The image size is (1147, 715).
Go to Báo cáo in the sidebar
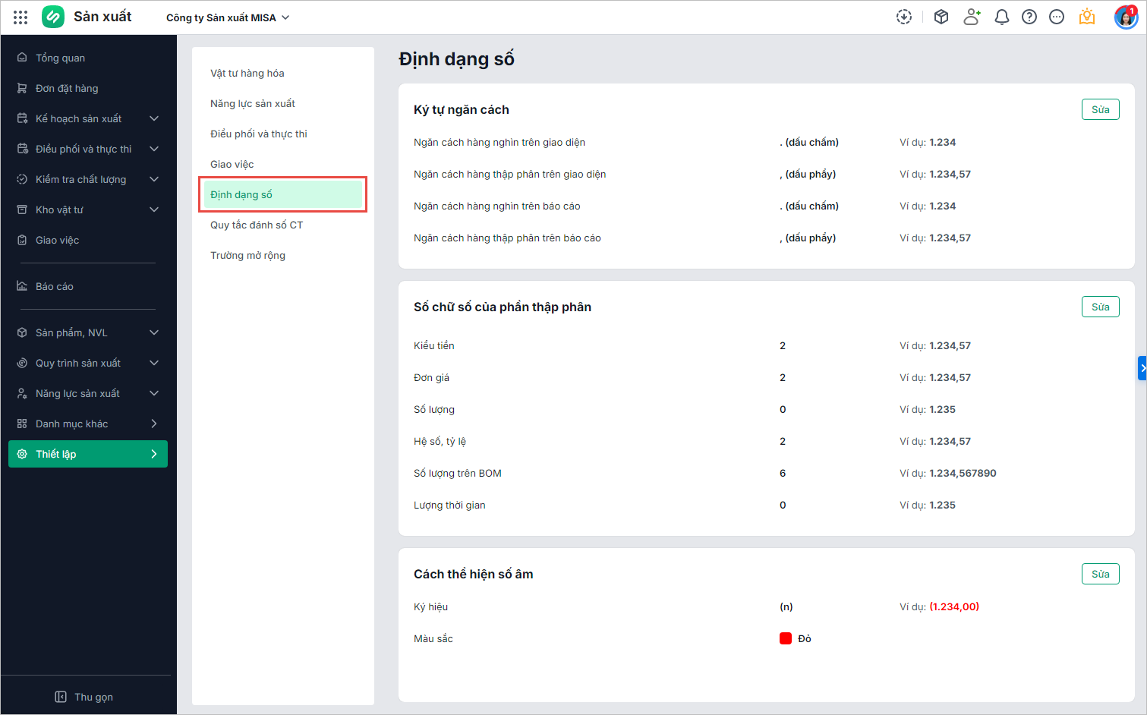(x=55, y=286)
